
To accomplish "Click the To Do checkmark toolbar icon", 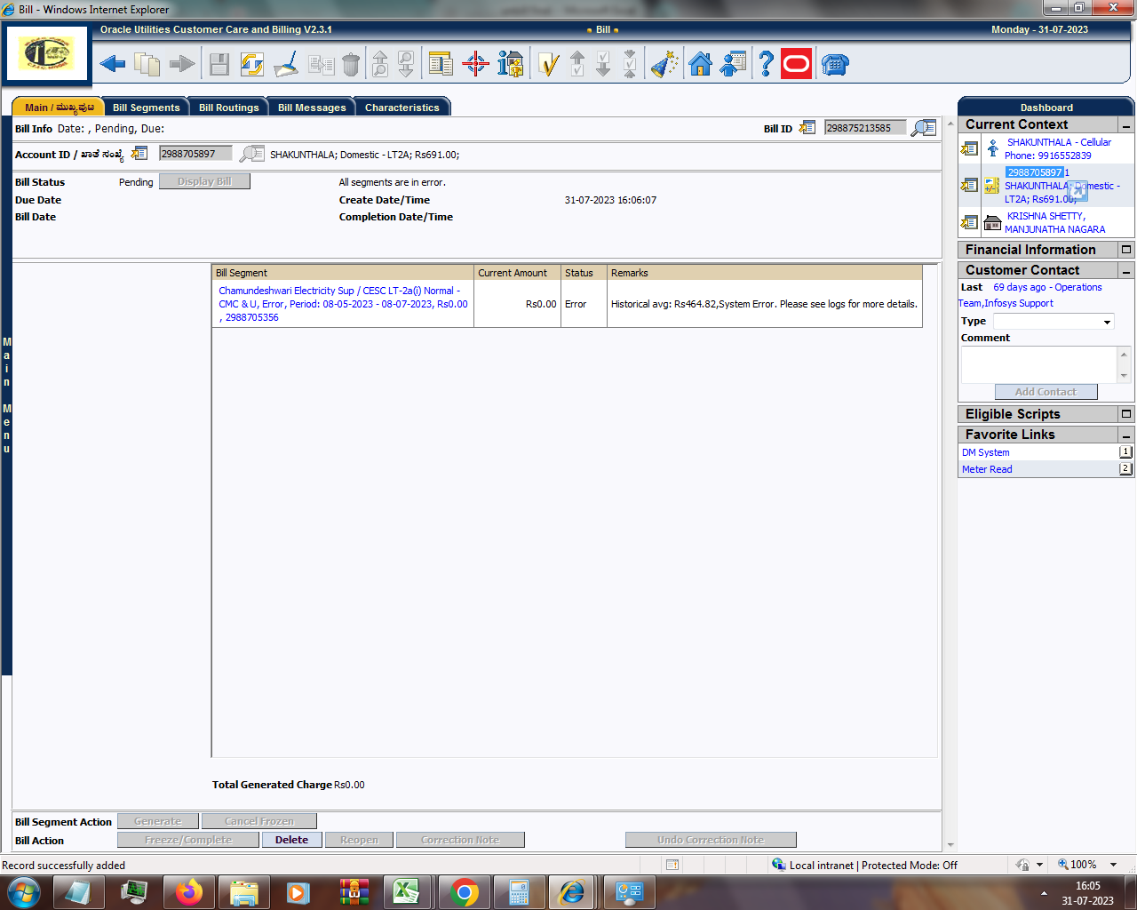I will tap(548, 64).
